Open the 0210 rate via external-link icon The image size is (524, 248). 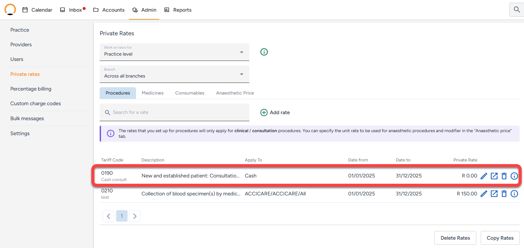pyautogui.click(x=494, y=194)
